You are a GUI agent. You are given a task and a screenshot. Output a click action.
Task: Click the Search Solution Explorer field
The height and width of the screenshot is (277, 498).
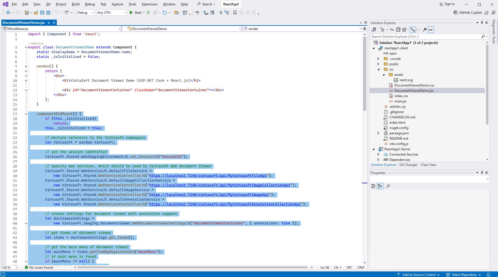429,37
